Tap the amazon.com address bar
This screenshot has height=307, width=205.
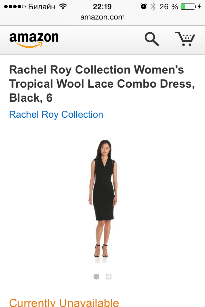[x=102, y=17]
